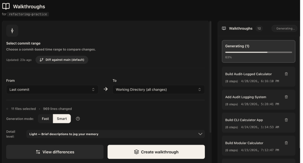The width and height of the screenshot is (303, 163).
Task: Click the Walkthroughs book icon in header
Action: [x=6, y=6]
